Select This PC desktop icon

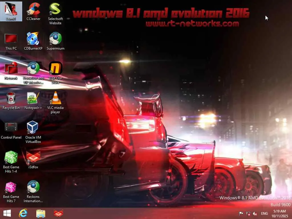(11, 41)
